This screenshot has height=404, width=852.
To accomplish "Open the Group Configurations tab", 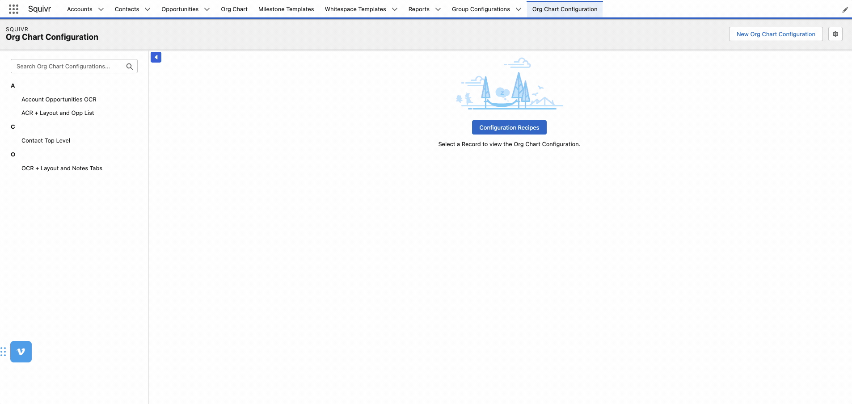I will click(x=481, y=9).
